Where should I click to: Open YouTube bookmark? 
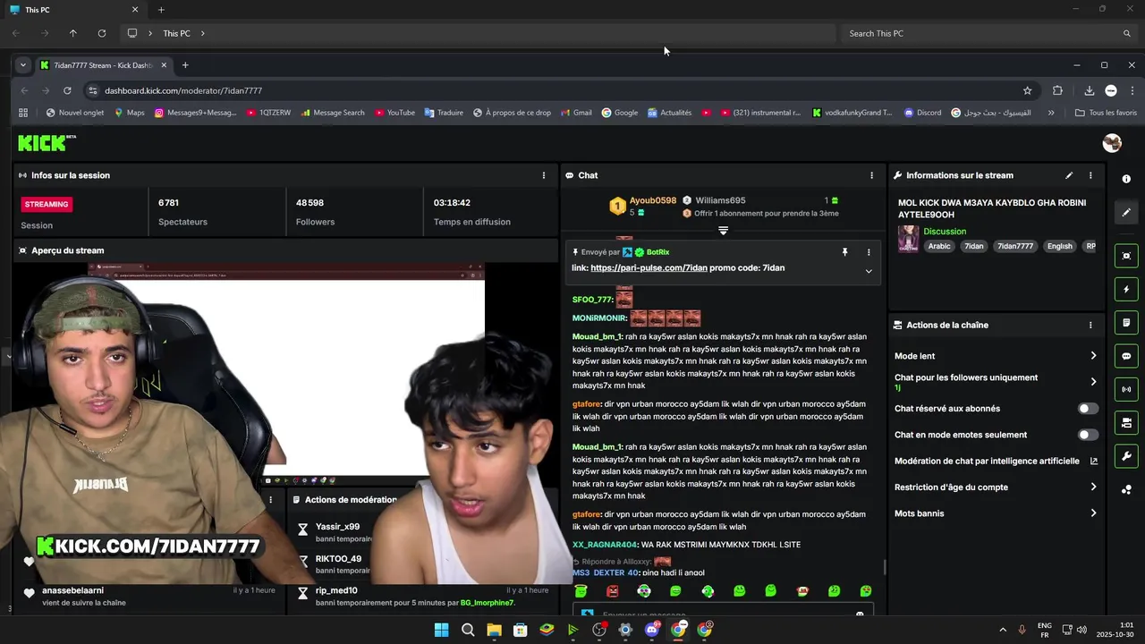pos(394,113)
